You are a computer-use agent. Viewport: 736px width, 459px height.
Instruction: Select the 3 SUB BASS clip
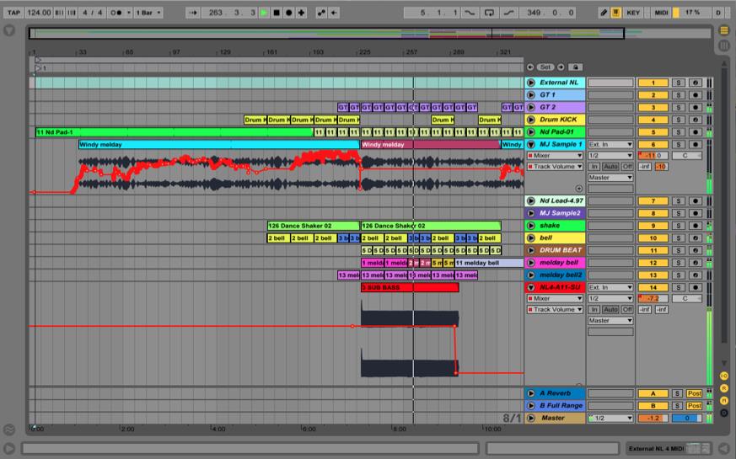click(410, 287)
